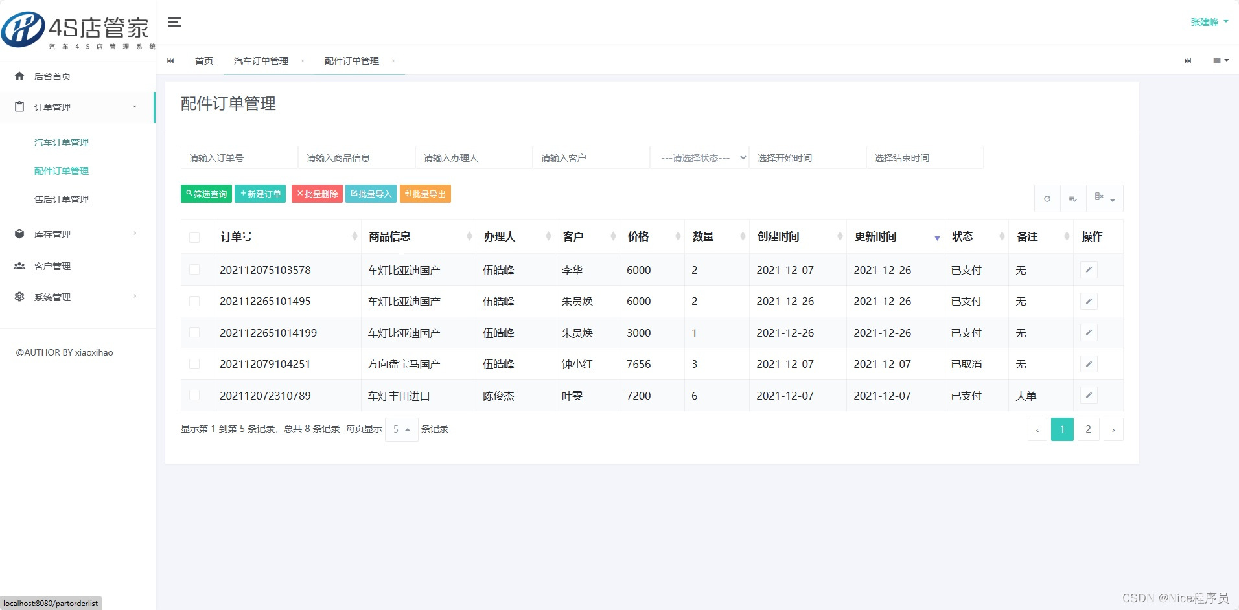Sort by 客户 column arrows
The height and width of the screenshot is (610, 1239).
(613, 236)
